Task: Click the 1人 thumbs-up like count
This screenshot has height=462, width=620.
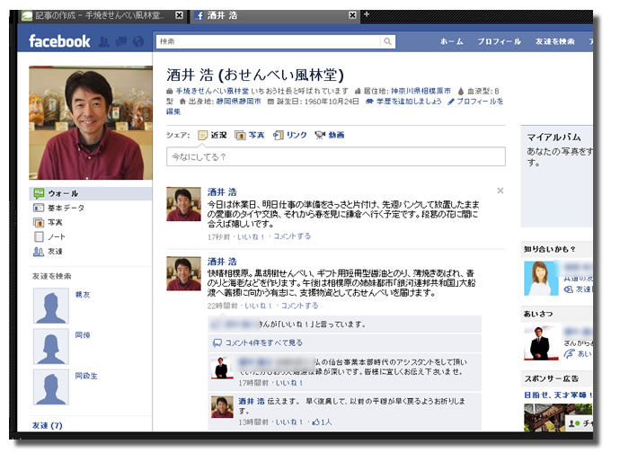Action: click(x=322, y=422)
